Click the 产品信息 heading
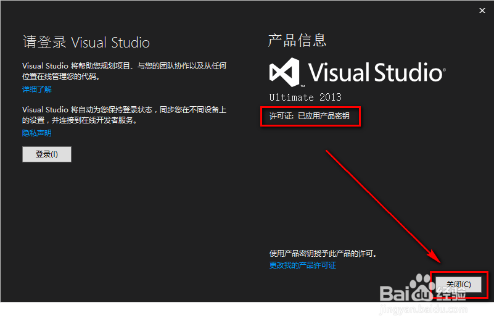The width and height of the screenshot is (494, 321). click(x=297, y=40)
